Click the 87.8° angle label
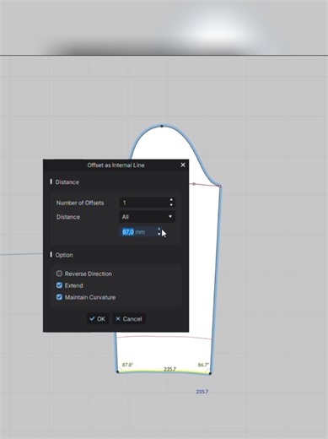328x439 pixels. point(127,365)
